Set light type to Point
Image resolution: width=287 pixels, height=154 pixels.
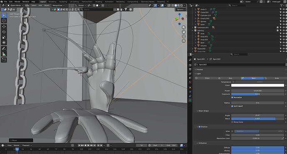205,78
